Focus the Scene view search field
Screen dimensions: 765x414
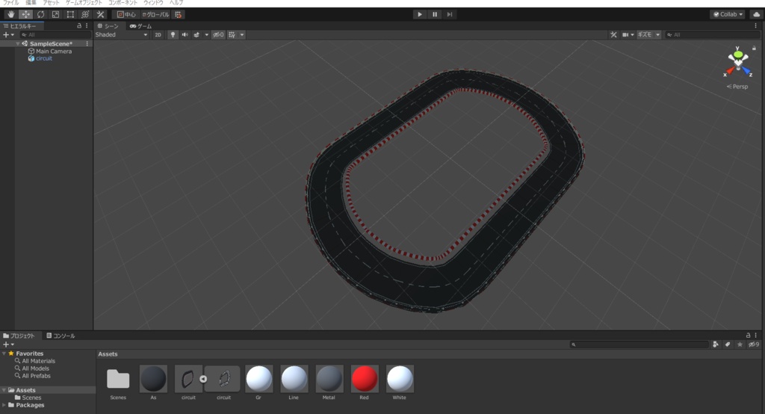(x=712, y=34)
